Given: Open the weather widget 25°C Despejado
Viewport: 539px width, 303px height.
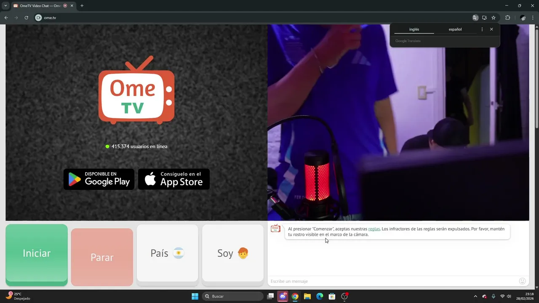Looking at the screenshot, I should pyautogui.click(x=19, y=296).
